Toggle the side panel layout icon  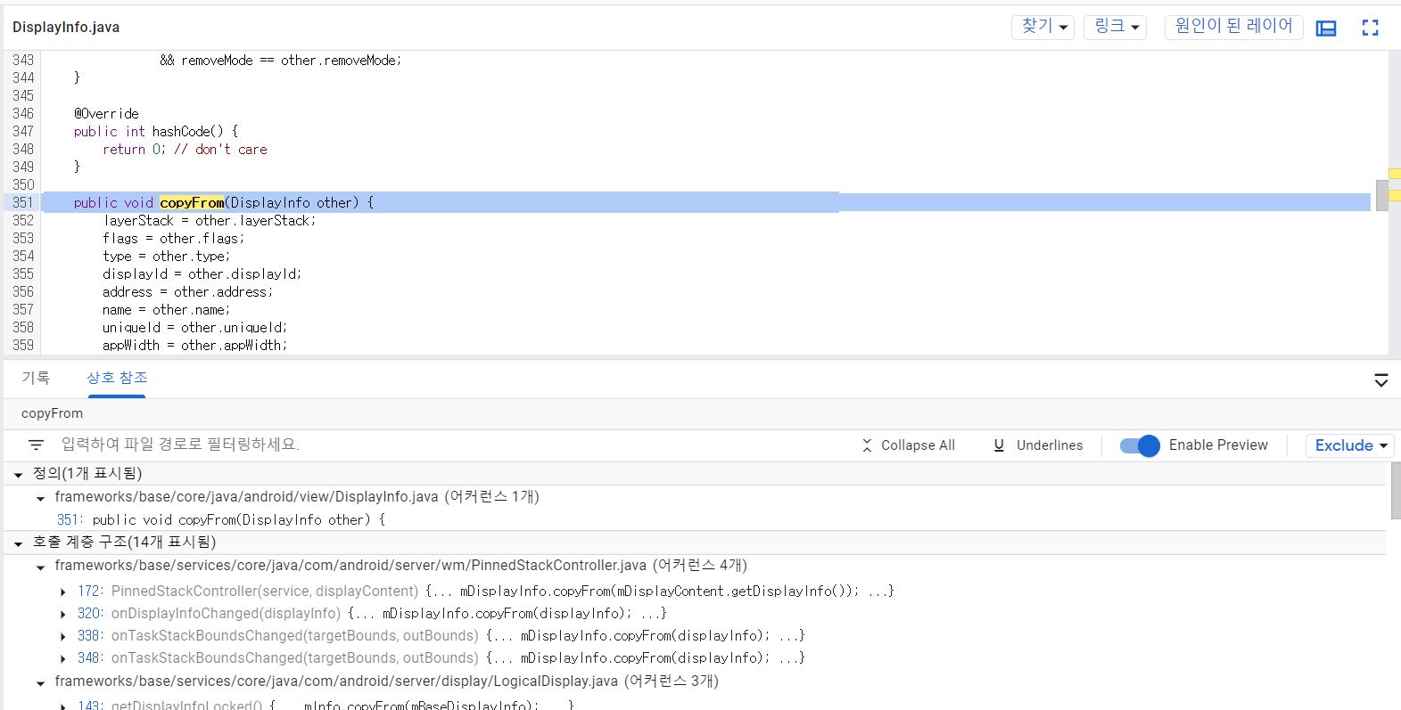click(1326, 28)
